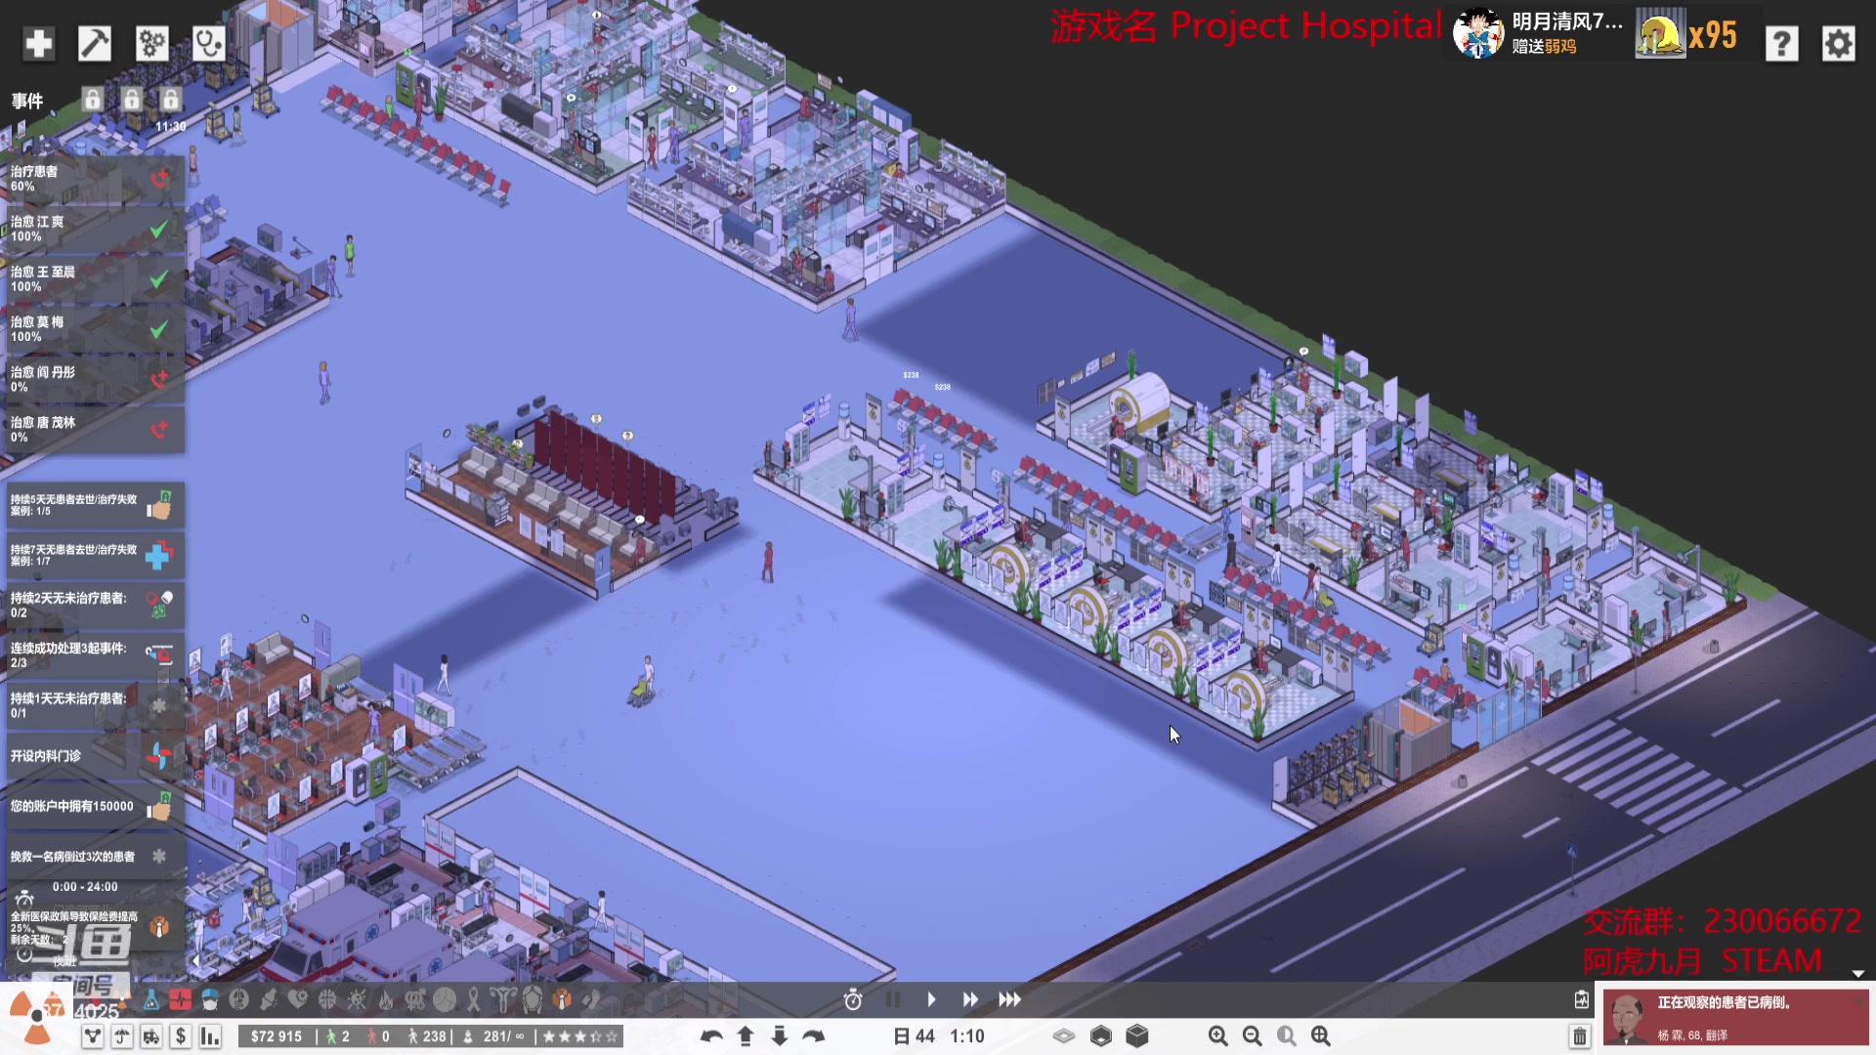Open the patient clipboard notification icon
The width and height of the screenshot is (1876, 1055).
[1581, 999]
